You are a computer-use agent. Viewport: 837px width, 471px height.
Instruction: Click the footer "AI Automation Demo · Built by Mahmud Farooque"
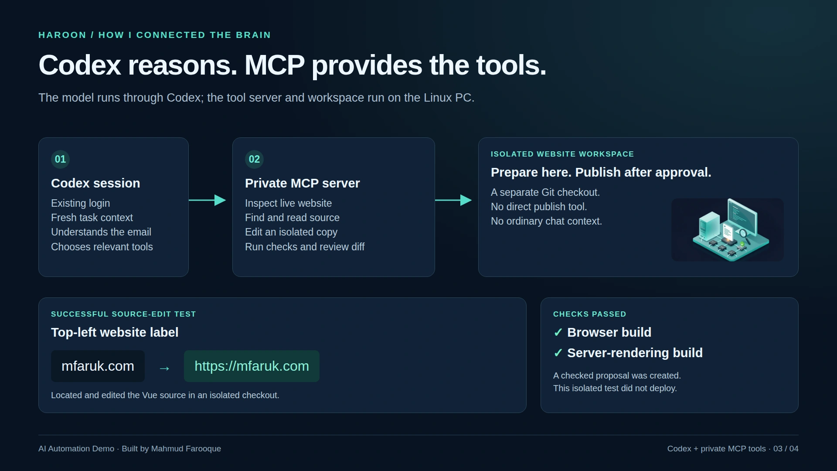[x=129, y=449]
